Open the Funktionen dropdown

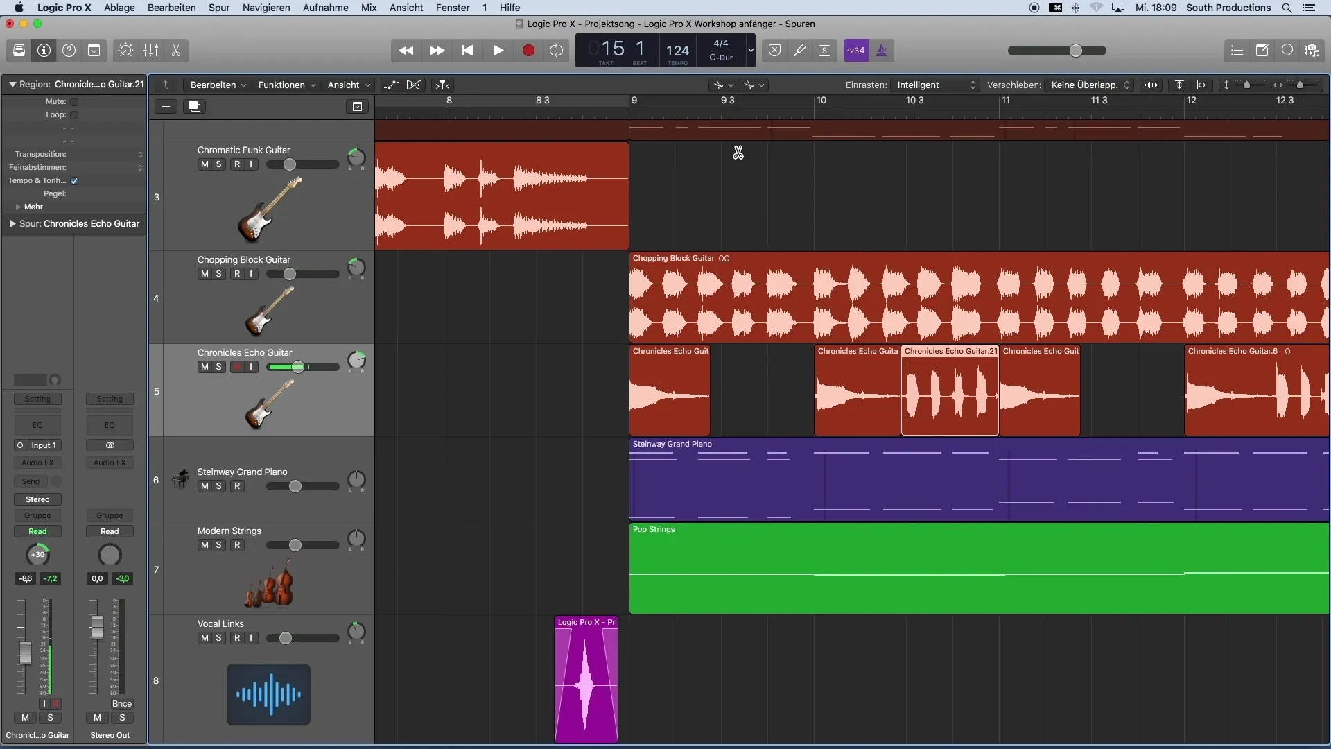click(x=287, y=85)
